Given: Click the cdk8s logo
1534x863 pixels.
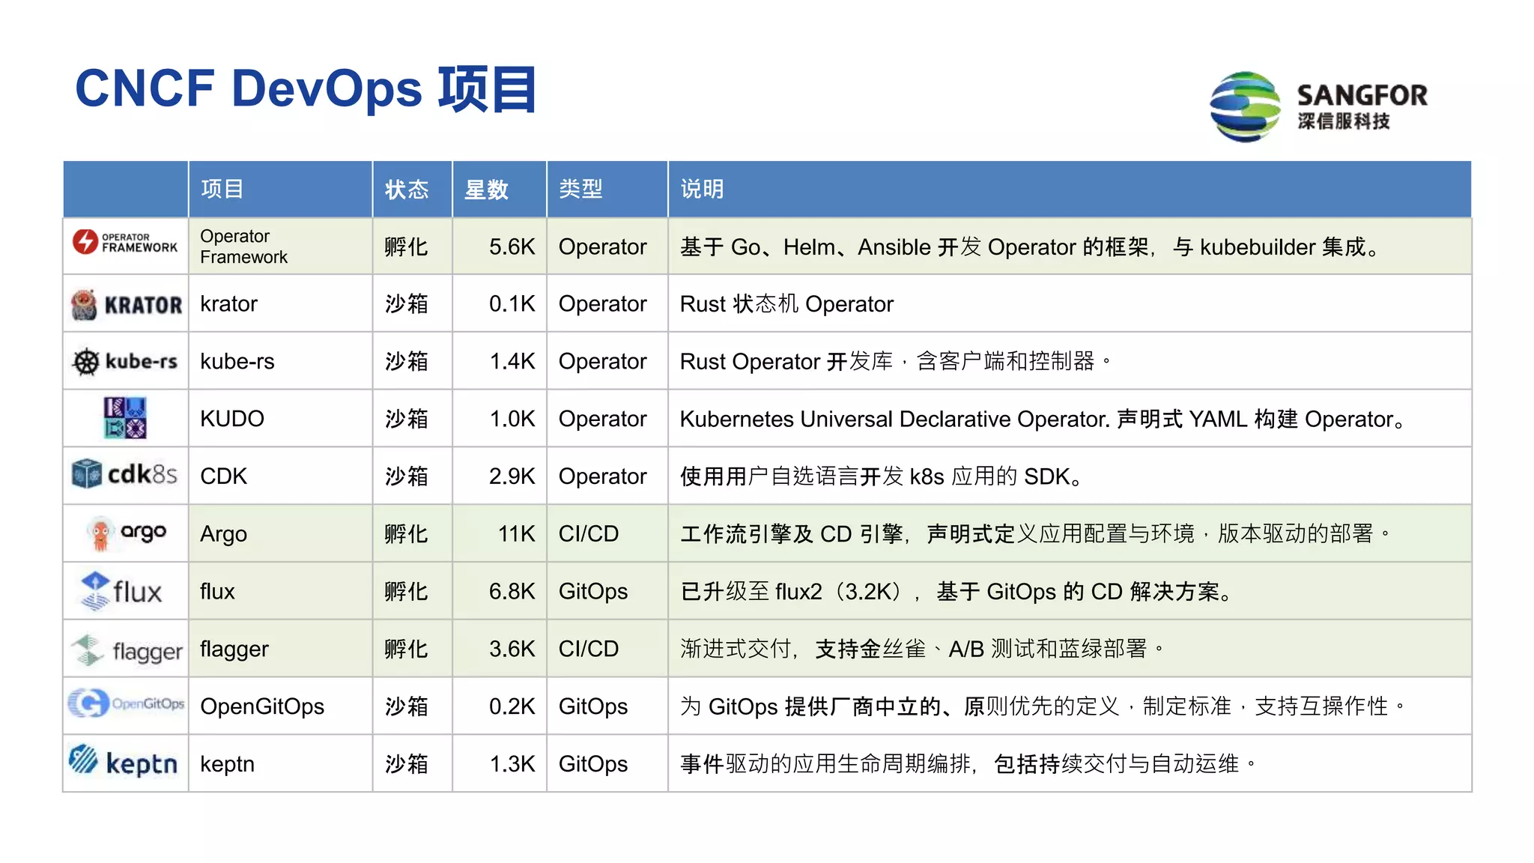Looking at the screenshot, I should (x=124, y=474).
